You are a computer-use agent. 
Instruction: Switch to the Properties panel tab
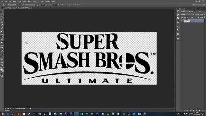(x=188, y=9)
